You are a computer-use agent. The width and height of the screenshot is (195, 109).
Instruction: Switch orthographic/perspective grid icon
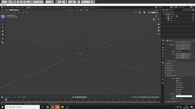tap(158, 34)
